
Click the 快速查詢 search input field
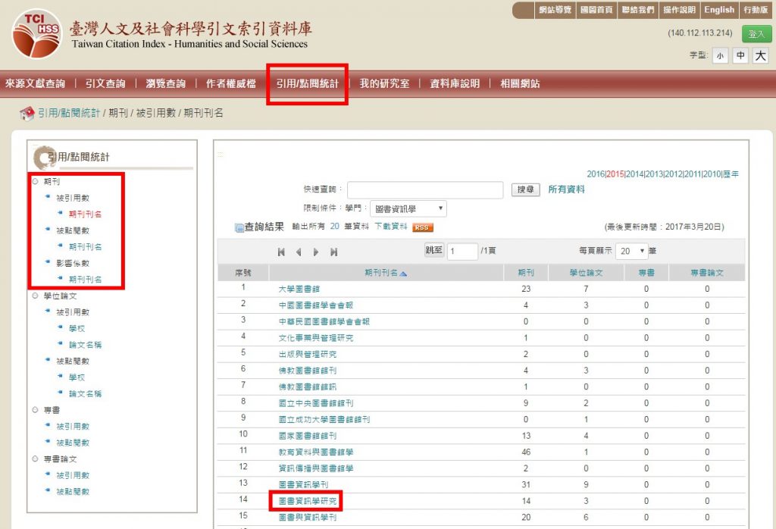coord(425,189)
